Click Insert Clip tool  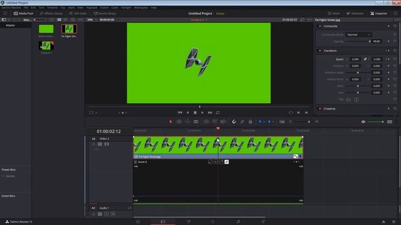pyautogui.click(x=206, y=122)
